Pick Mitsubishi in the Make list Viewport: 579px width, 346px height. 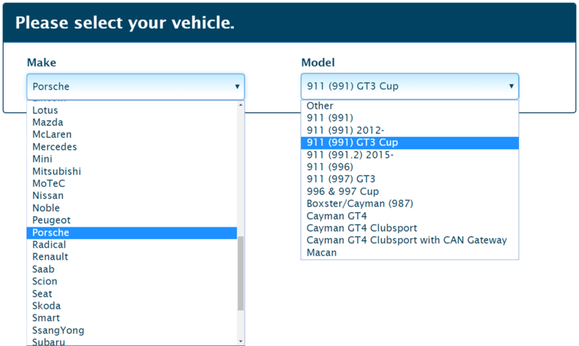click(132, 172)
